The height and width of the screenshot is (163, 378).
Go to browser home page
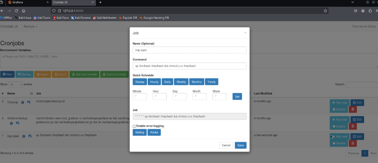point(24,11)
